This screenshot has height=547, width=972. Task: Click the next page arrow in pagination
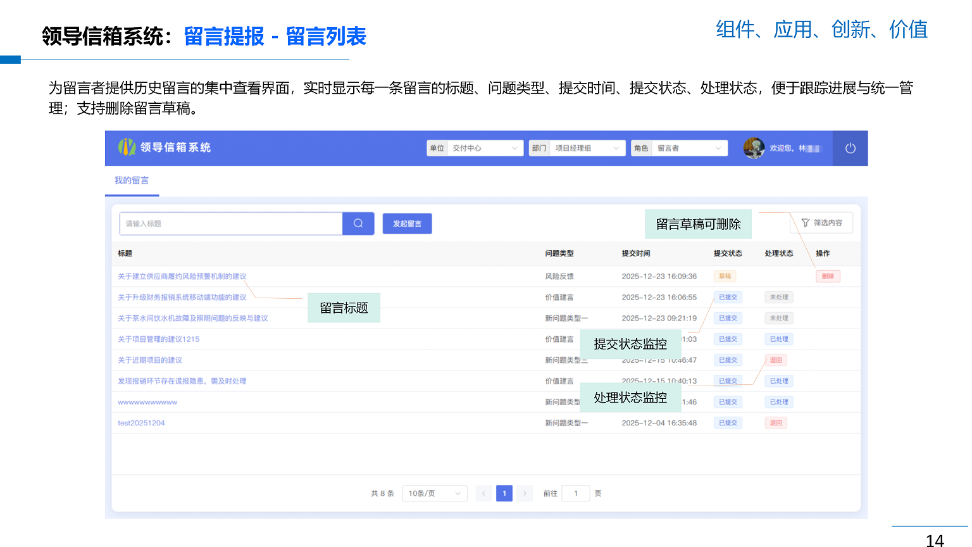pyautogui.click(x=525, y=493)
